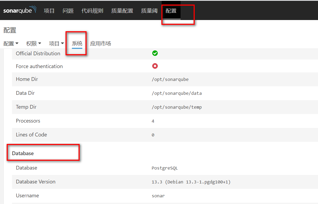
Task: Click the Temp Dir label
Action: click(x=26, y=107)
